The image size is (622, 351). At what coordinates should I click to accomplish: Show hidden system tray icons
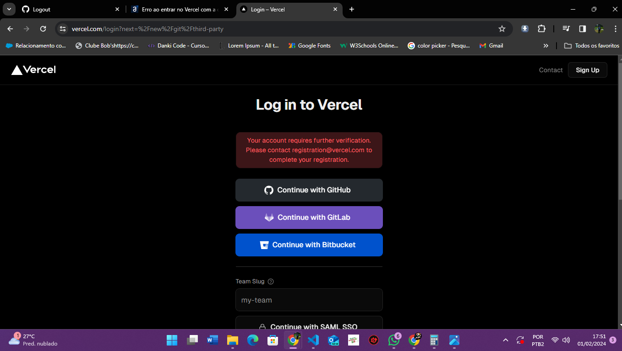(506, 340)
